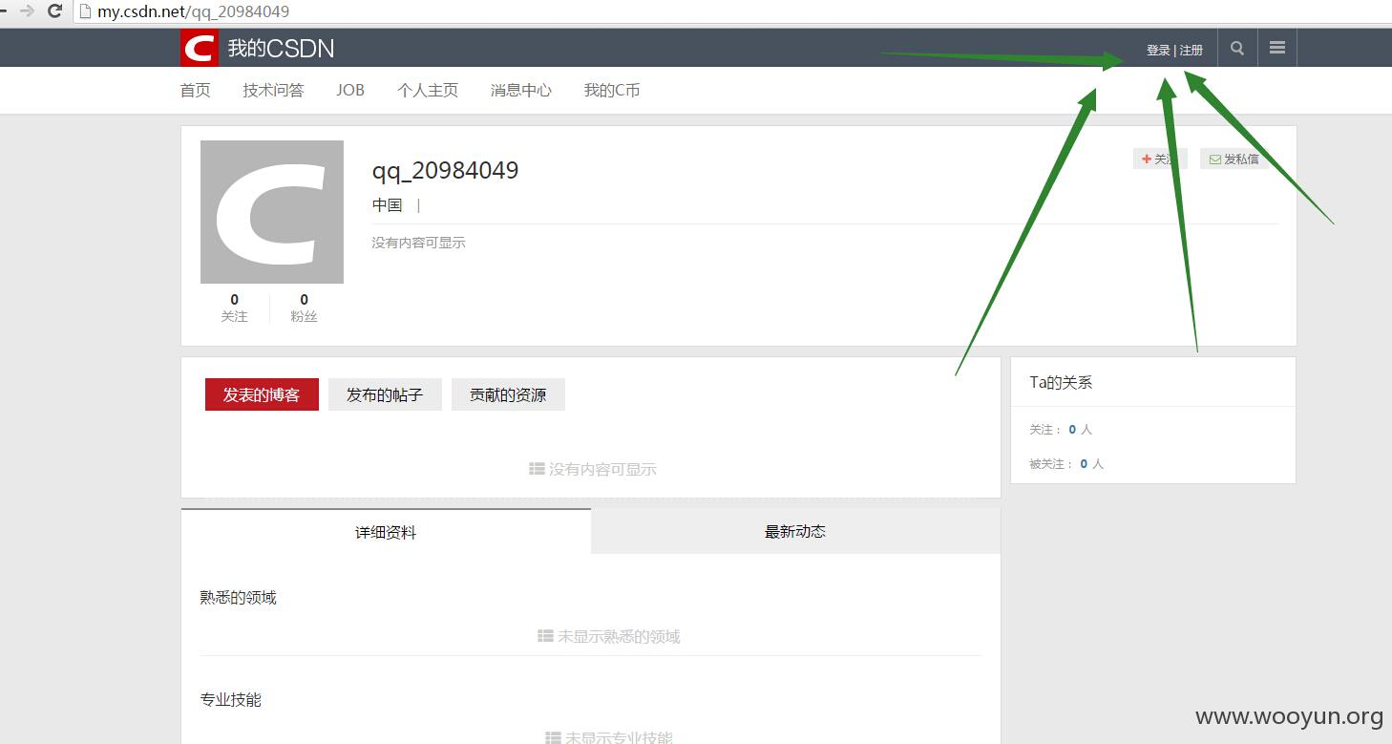Open 我的C币 in the navigation bar
Image resolution: width=1392 pixels, height=744 pixels.
pos(612,91)
